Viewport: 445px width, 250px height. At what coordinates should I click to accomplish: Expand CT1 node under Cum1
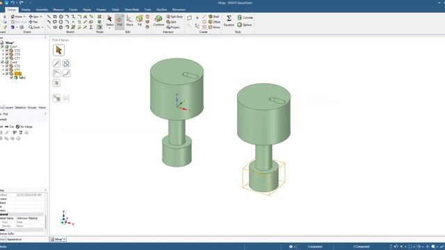pos(3,58)
